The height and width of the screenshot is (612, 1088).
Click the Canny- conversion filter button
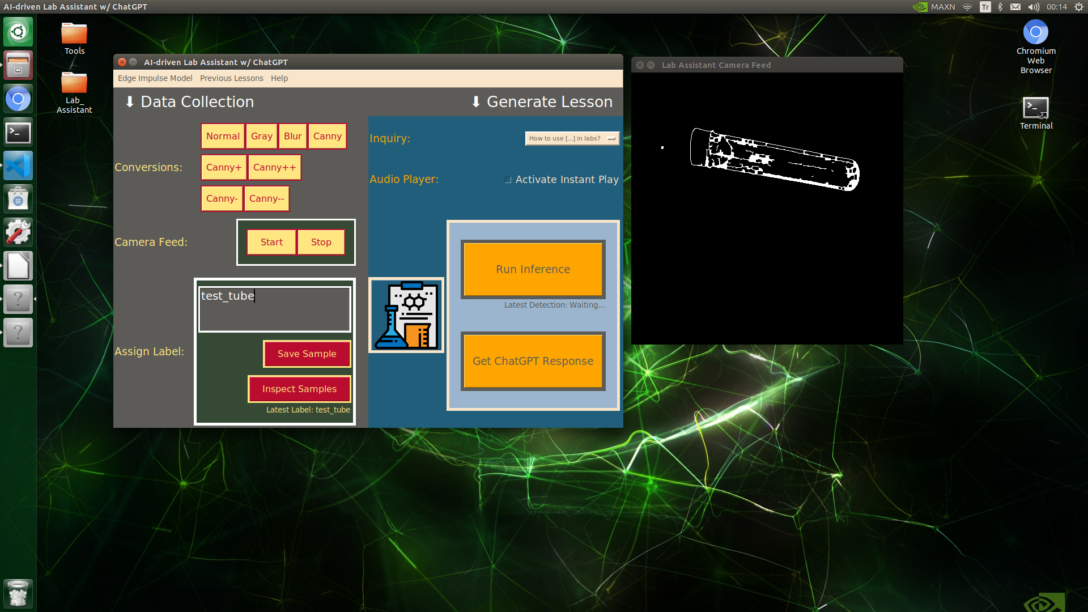point(221,198)
